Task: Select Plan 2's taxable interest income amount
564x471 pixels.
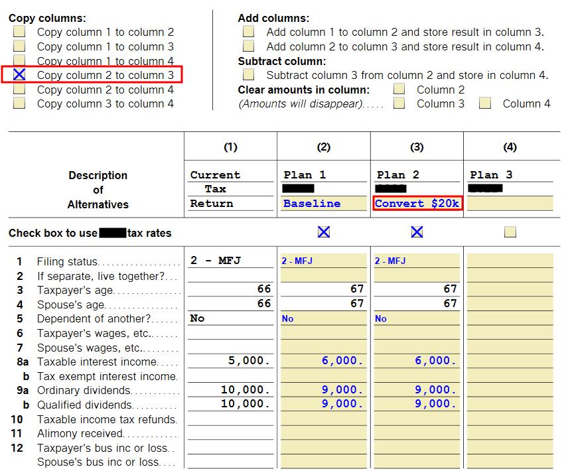Action: point(417,363)
